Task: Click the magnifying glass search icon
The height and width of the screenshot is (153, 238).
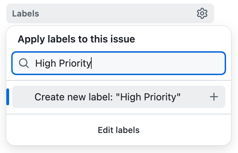Action: coord(24,63)
